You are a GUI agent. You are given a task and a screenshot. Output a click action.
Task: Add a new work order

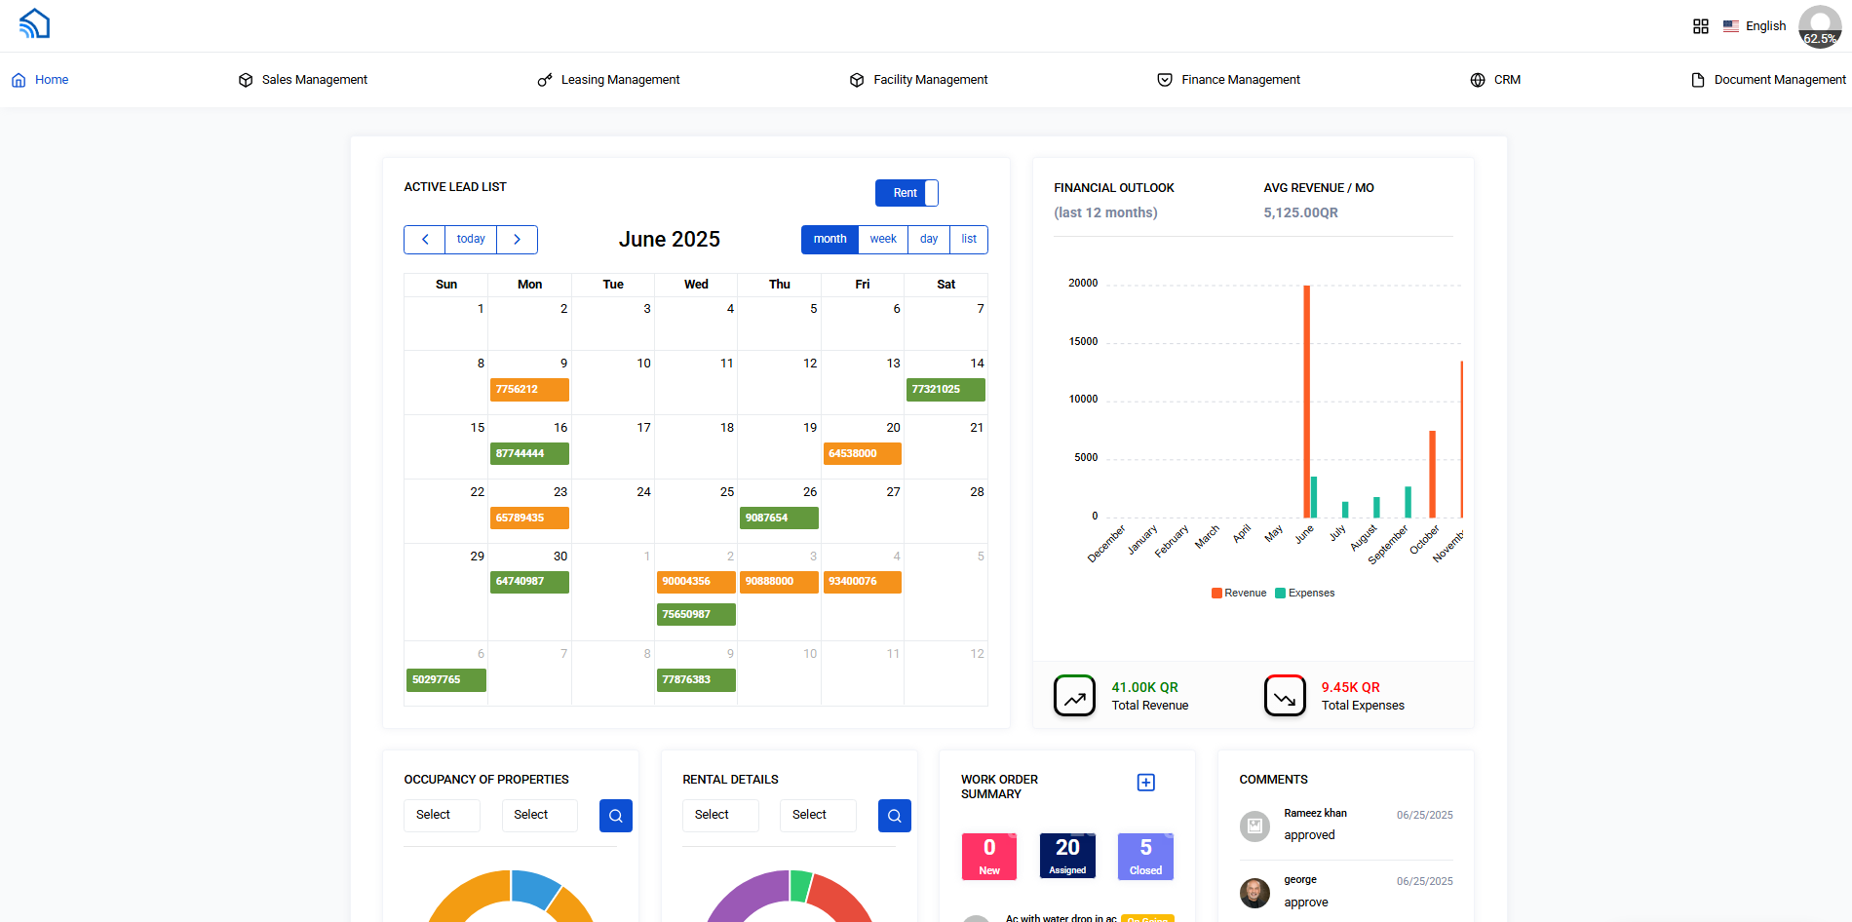[x=1146, y=783]
